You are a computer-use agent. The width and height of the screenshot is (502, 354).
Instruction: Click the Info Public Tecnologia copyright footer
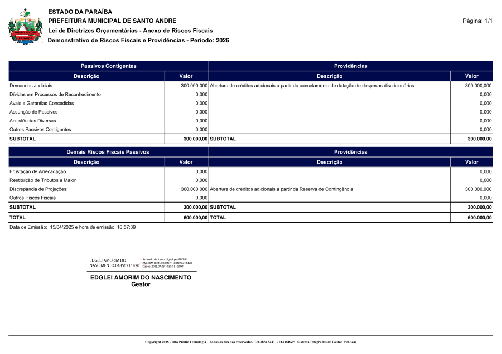point(250,342)
